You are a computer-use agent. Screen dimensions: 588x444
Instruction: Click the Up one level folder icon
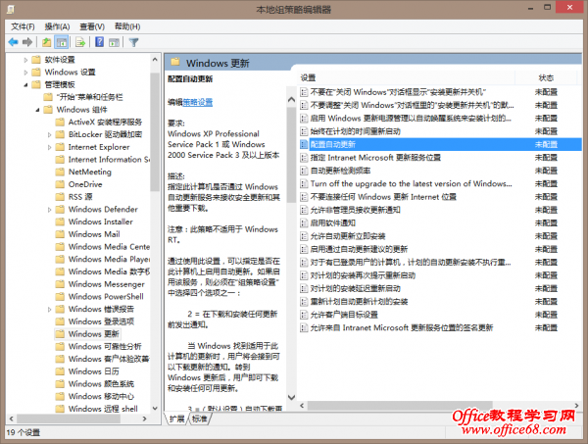click(x=46, y=42)
